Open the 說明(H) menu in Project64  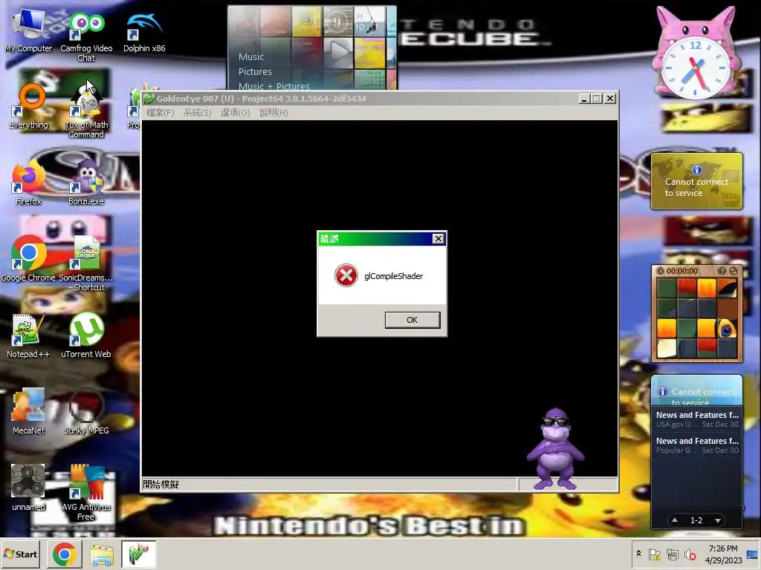[273, 113]
